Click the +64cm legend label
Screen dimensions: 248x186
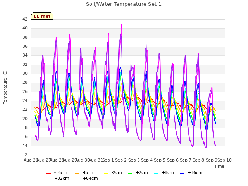90,178
